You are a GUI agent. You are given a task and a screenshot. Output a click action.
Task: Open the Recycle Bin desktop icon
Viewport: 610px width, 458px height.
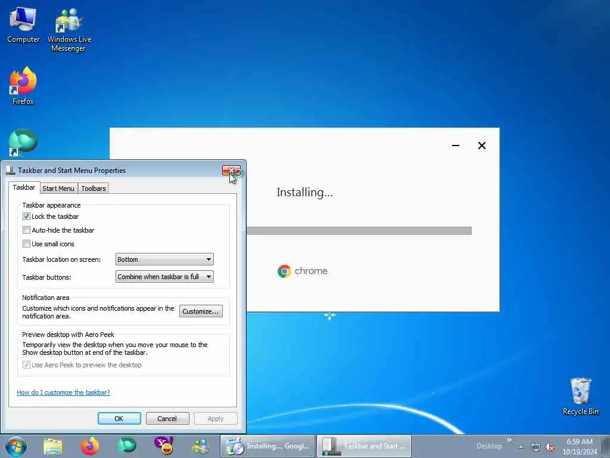tap(580, 396)
